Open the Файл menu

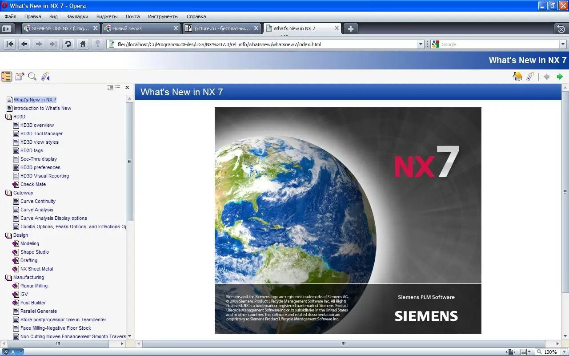pos(10,16)
